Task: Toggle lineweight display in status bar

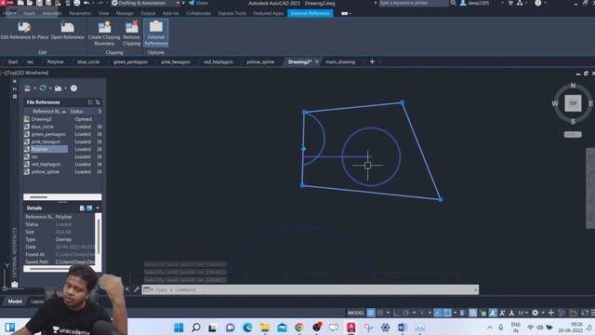Action: (463, 313)
